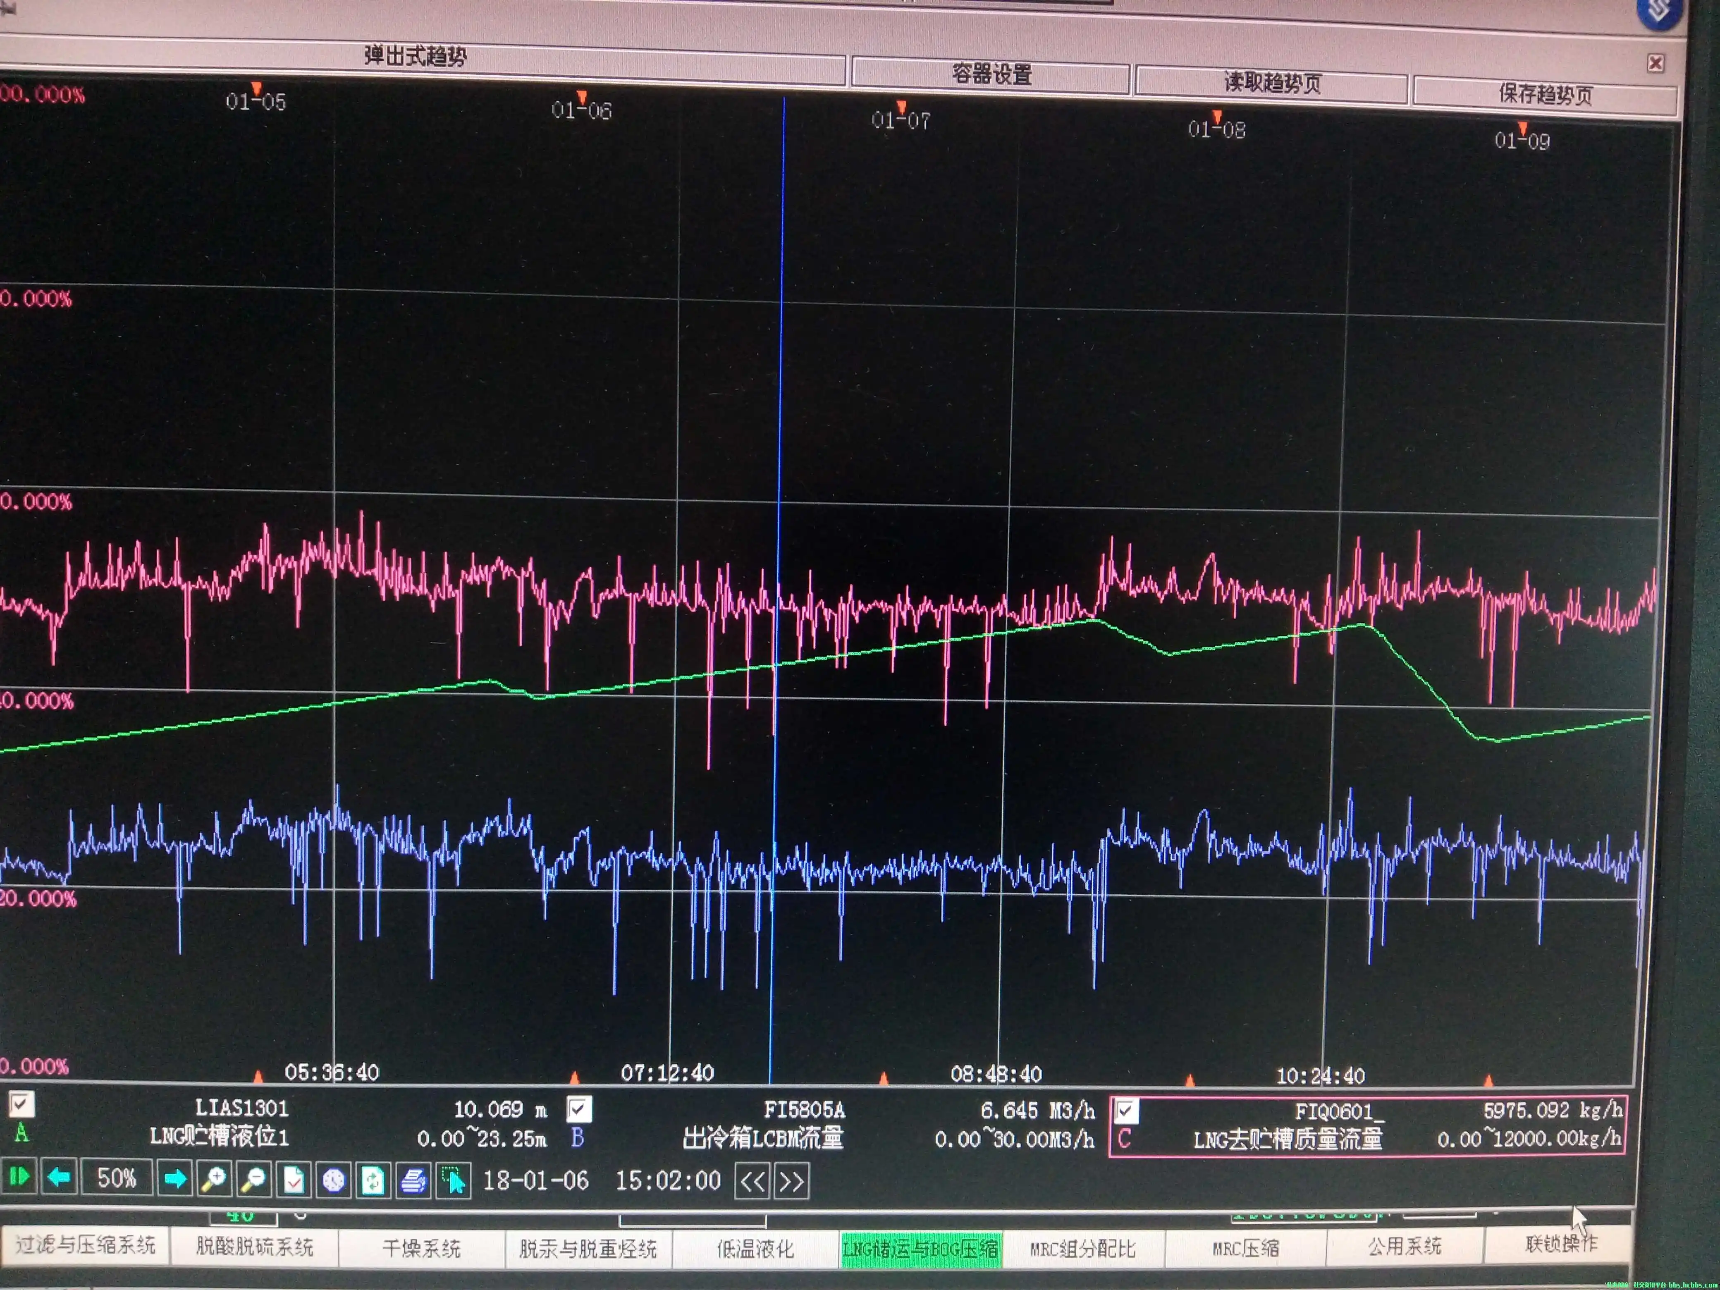
Task: Toggle the FI5805A trend B checkbox
Action: pos(578,1109)
